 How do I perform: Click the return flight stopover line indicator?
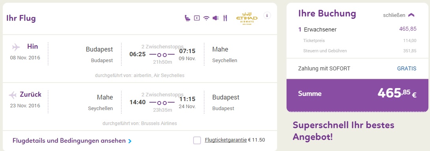click(x=162, y=103)
